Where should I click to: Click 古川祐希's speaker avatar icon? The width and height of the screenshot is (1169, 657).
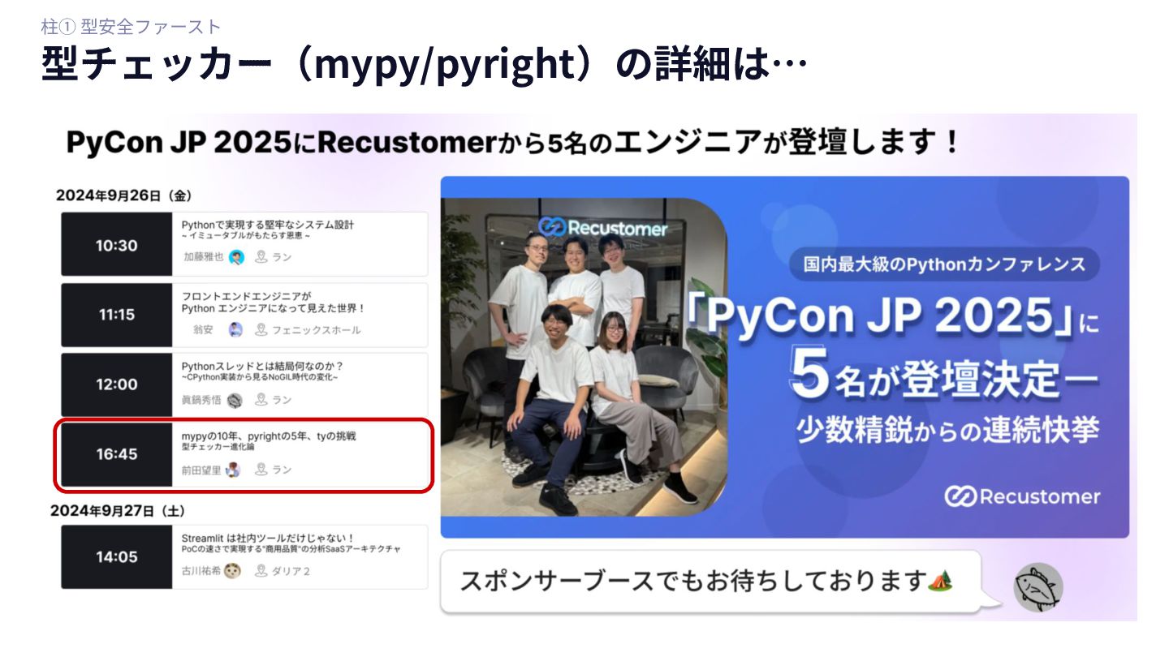coord(232,571)
